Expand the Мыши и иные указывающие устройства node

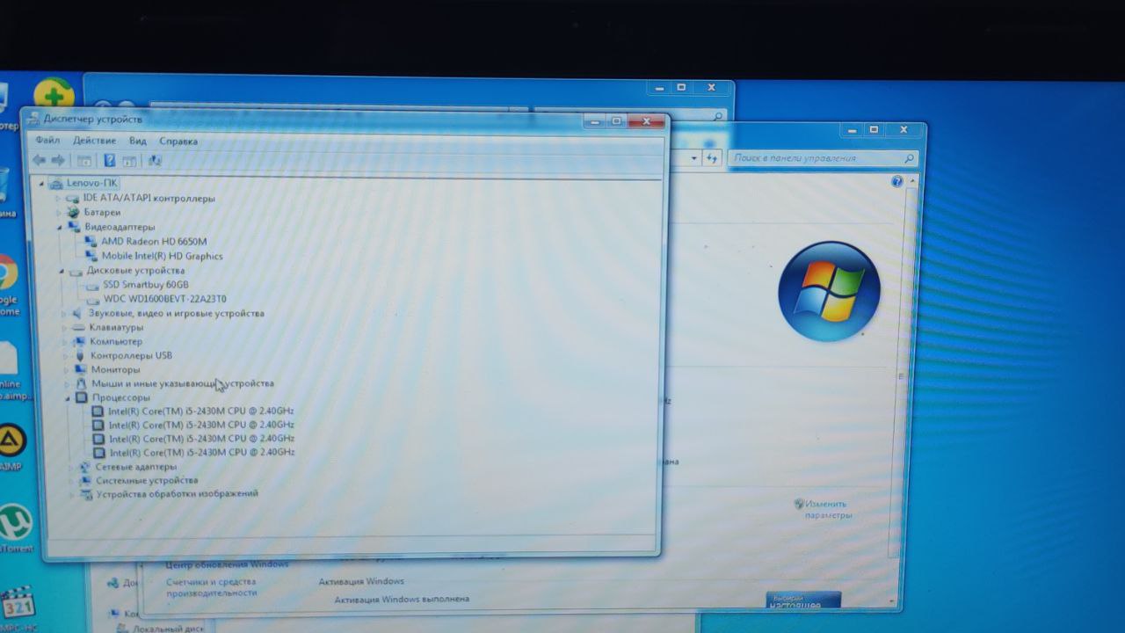click(66, 384)
